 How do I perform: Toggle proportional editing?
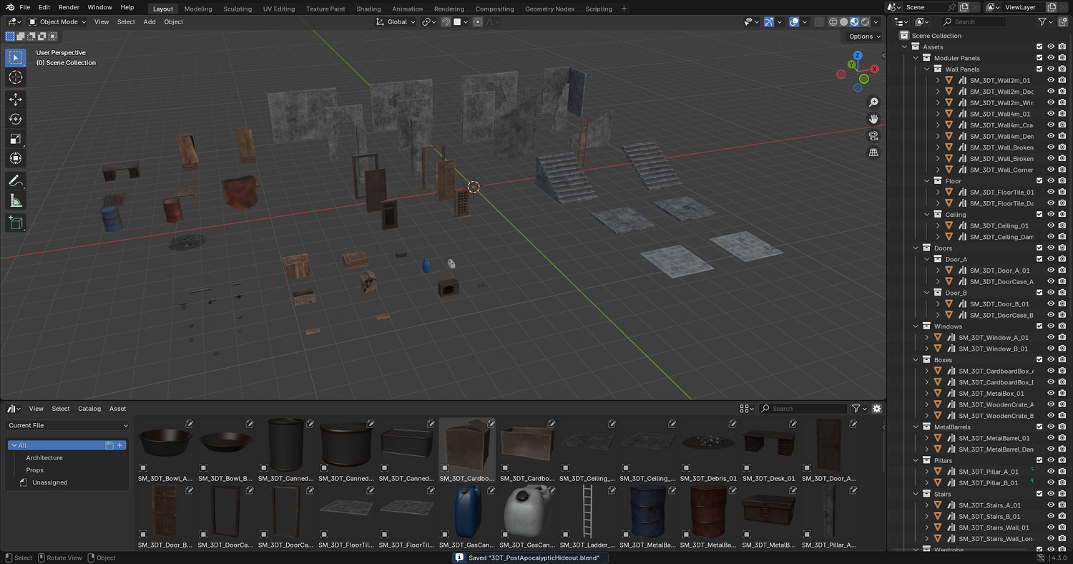coord(477,22)
